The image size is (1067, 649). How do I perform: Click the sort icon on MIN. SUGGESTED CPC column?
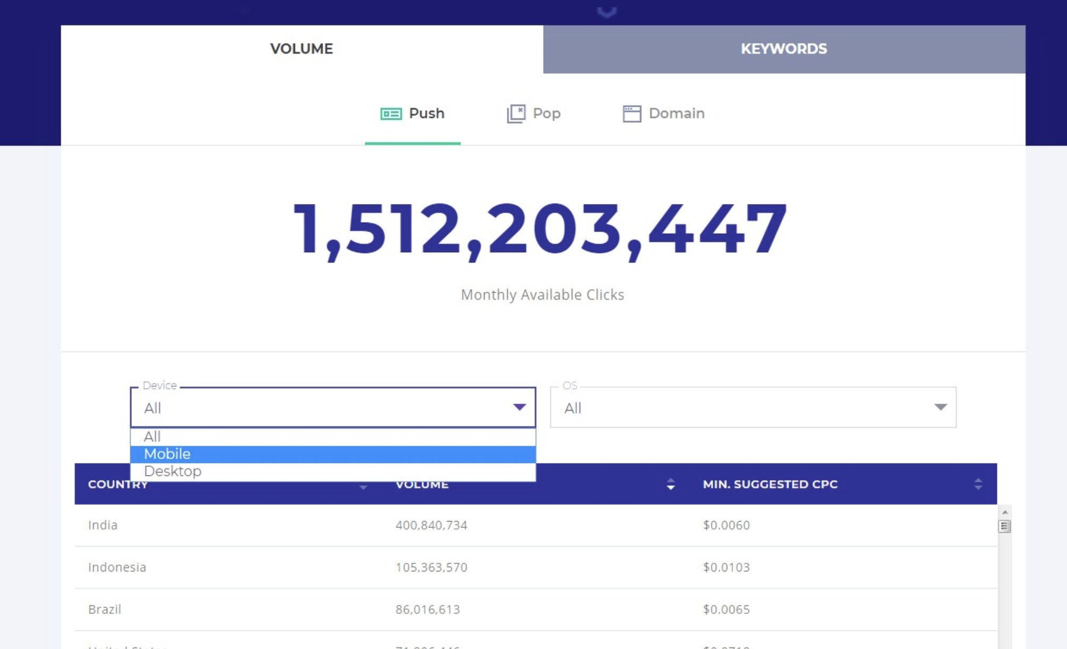tap(978, 484)
